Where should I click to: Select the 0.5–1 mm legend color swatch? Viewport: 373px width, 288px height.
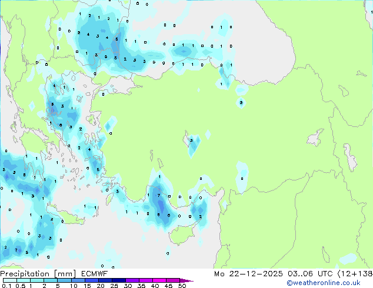[x=24, y=280]
